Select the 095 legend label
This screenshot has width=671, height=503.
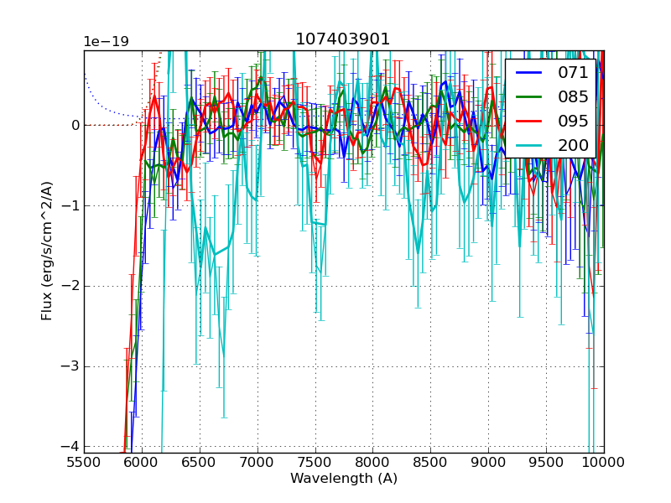pyautogui.click(x=573, y=121)
